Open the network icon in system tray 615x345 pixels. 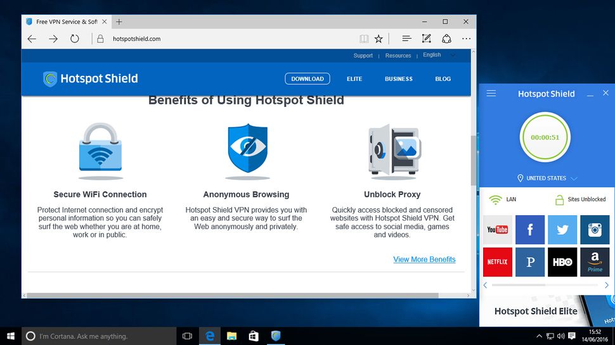point(550,336)
